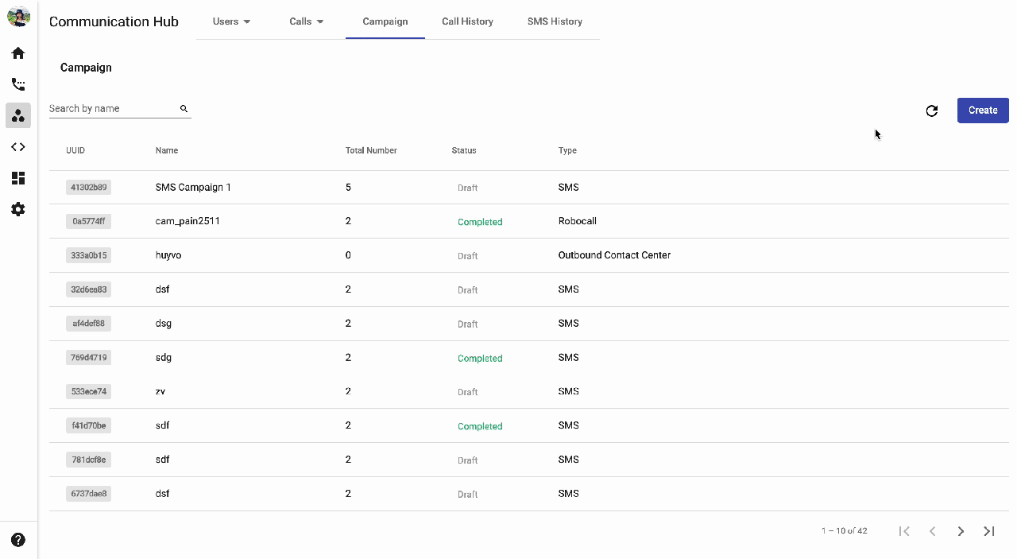Expand the Calls dropdown menu
This screenshot has width=1017, height=559.
[x=307, y=21]
